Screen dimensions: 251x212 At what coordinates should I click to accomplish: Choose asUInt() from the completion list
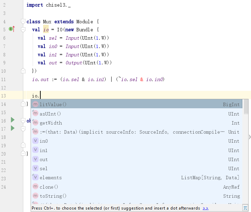point(136,113)
